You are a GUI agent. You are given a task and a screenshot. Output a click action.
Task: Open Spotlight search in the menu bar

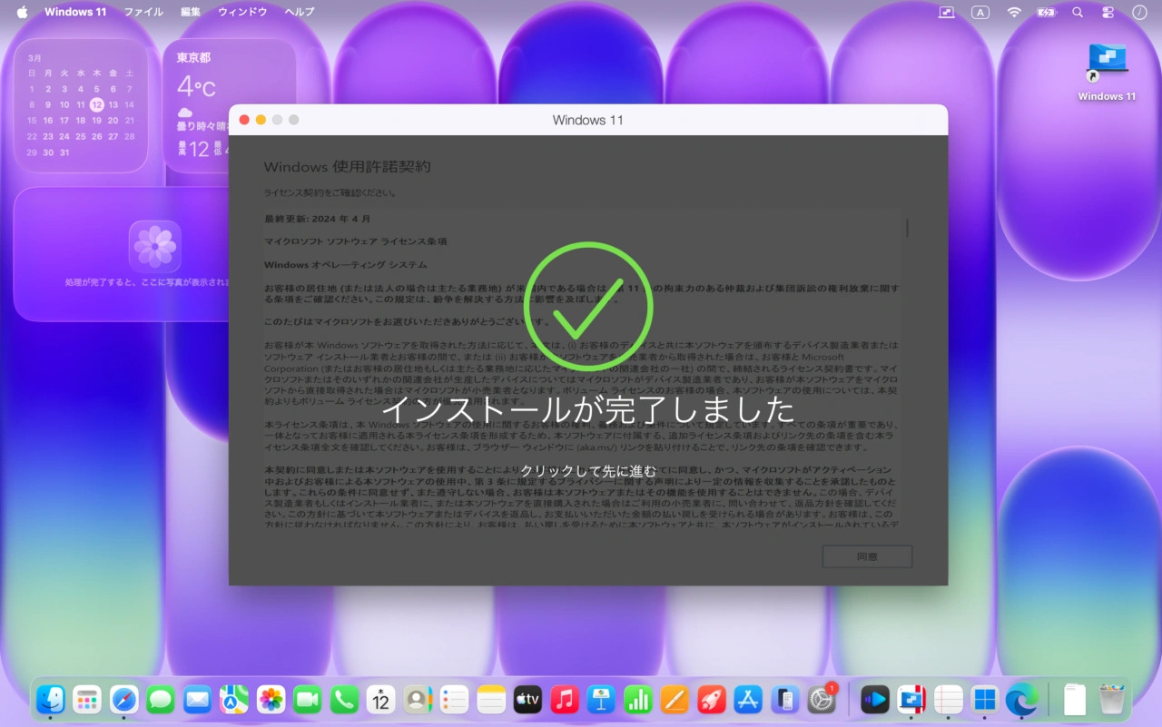point(1078,12)
